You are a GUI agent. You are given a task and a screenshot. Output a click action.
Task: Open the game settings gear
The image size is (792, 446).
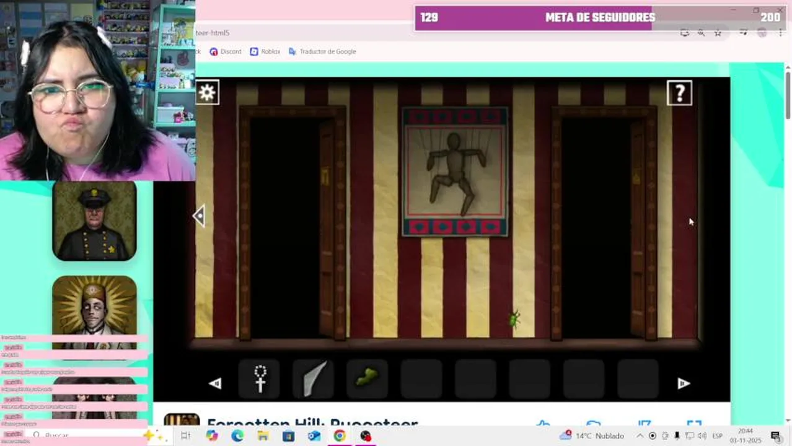click(207, 93)
